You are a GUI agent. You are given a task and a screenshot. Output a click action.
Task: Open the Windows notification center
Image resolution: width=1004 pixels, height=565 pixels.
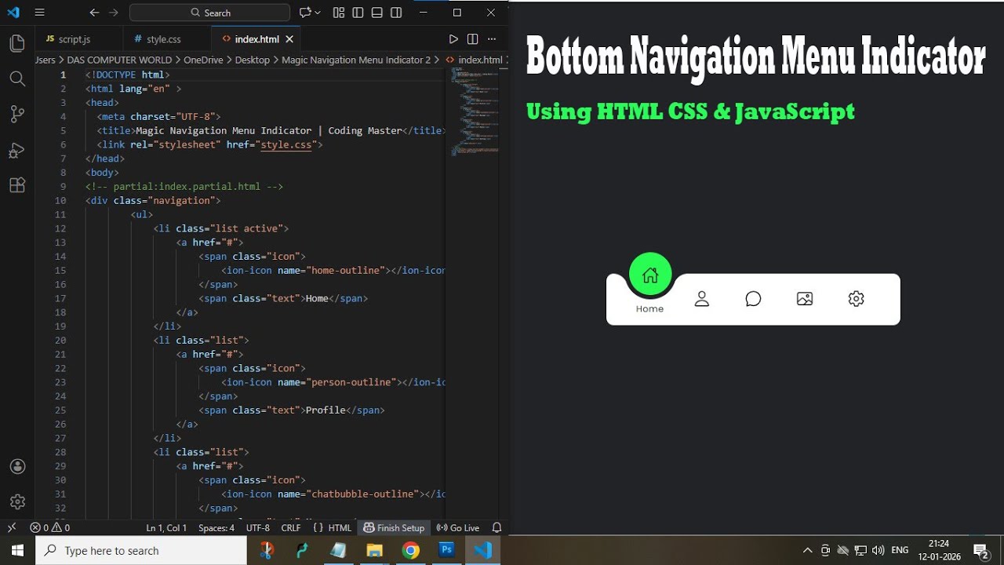click(x=980, y=550)
